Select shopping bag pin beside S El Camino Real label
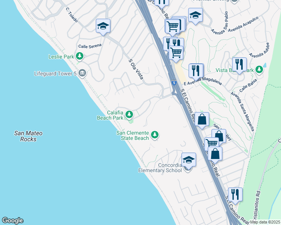This screenshot has height=225, width=281. pos(202,120)
